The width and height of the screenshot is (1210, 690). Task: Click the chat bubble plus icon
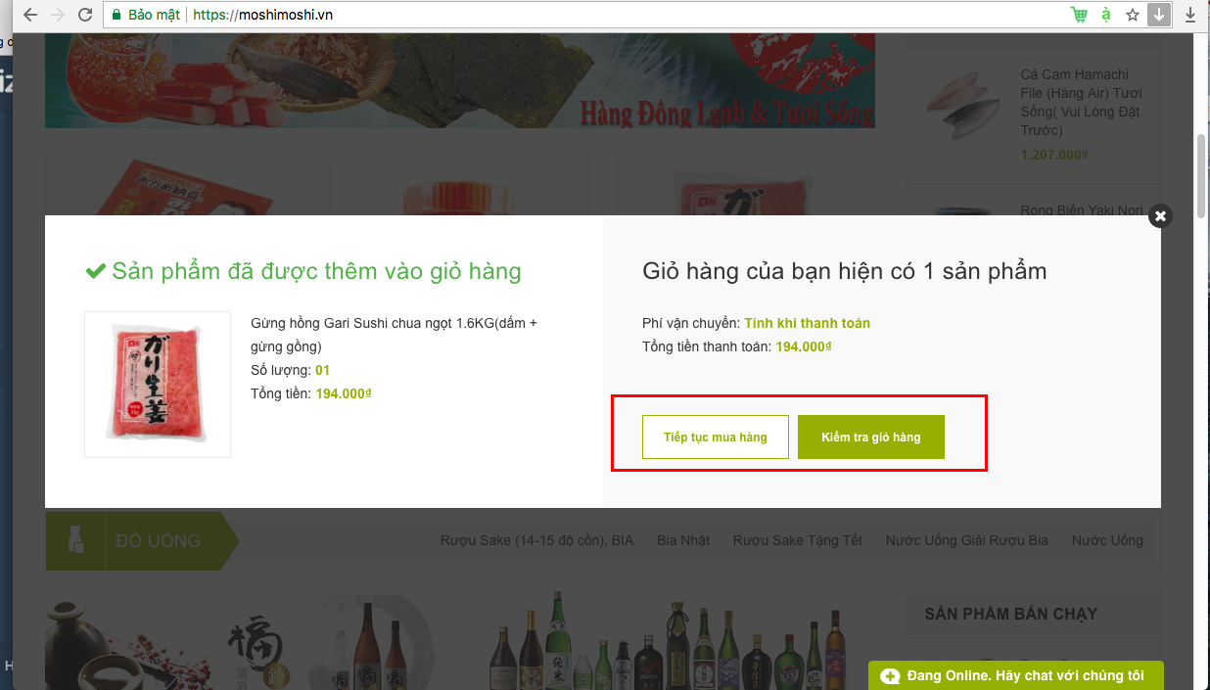[890, 676]
